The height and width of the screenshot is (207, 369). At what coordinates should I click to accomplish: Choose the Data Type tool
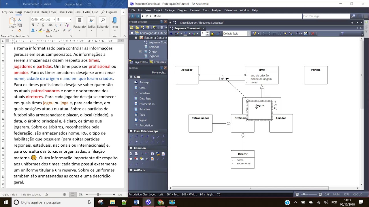[x=145, y=99]
